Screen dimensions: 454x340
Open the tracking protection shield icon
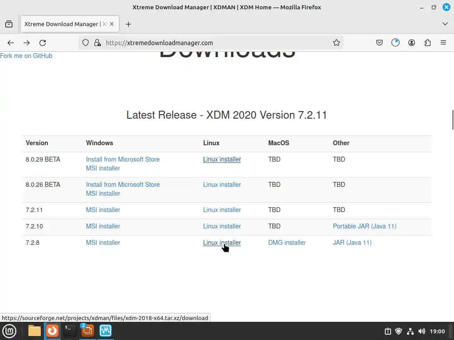click(86, 43)
